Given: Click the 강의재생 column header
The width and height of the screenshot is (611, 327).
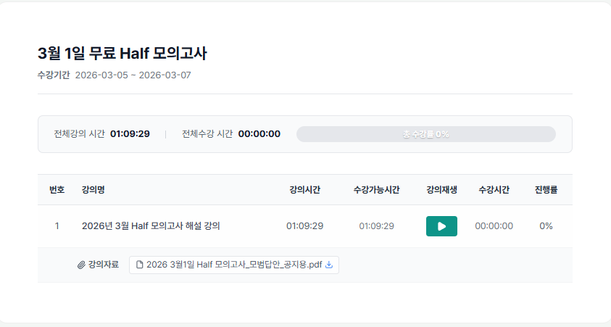Looking at the screenshot, I should [x=441, y=190].
